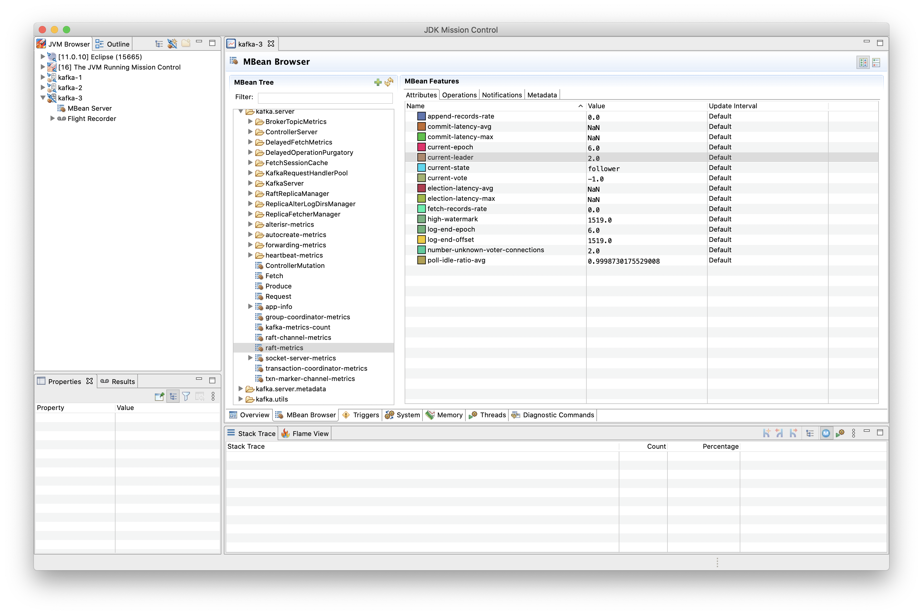Viewport: 923px width, 615px height.
Task: Open the Properties view menu (three dots)
Action: click(x=213, y=396)
